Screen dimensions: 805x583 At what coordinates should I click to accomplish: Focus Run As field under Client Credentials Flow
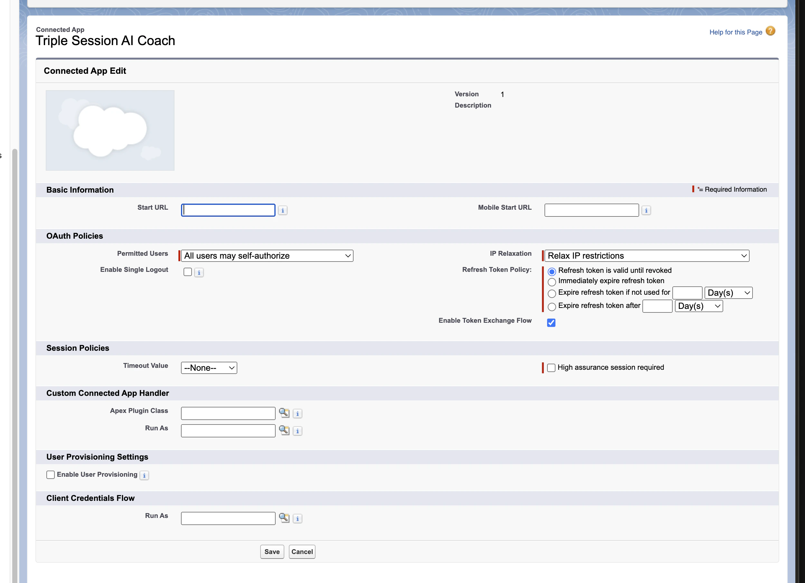click(x=228, y=518)
